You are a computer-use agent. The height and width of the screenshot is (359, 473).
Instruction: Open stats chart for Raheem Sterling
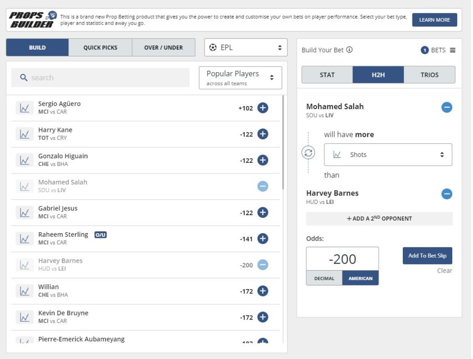tap(24, 239)
